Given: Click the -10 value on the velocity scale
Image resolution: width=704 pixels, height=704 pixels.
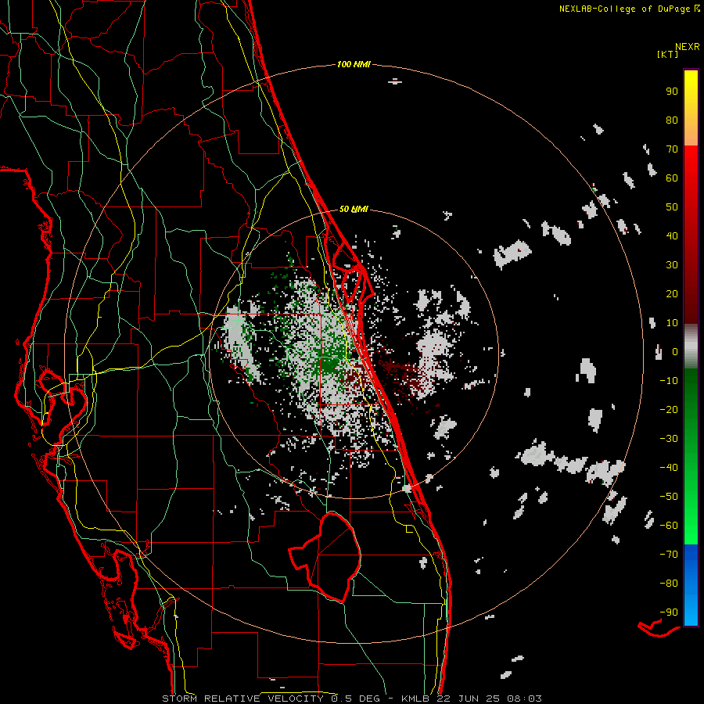Looking at the screenshot, I should point(669,381).
